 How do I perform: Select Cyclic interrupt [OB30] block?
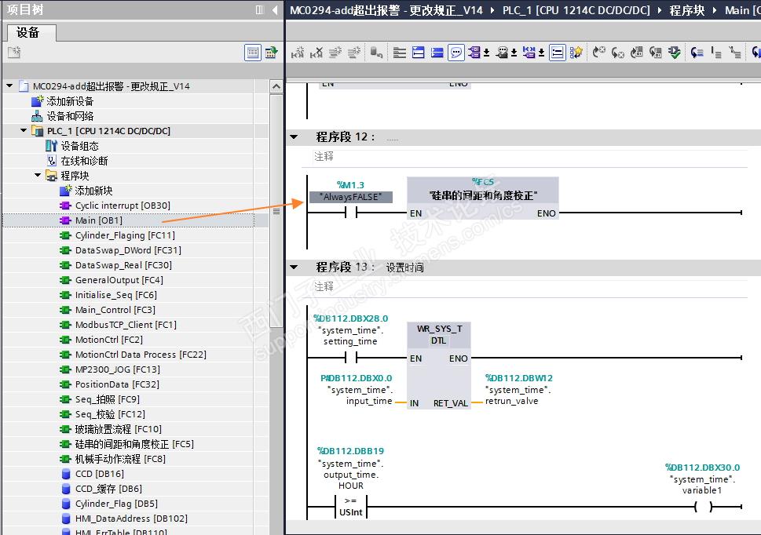[x=123, y=206]
